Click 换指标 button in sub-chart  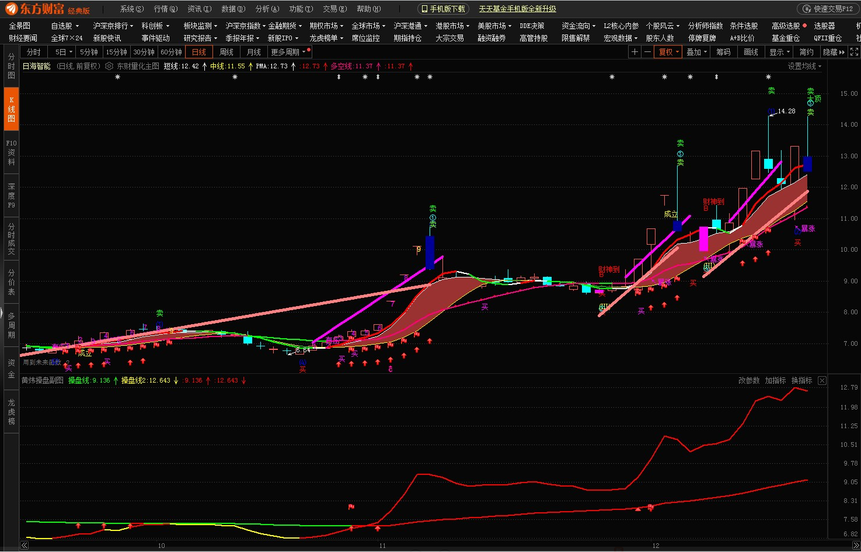click(801, 380)
